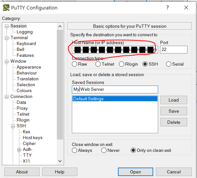Expand the Auth tree node

[x=19, y=150]
